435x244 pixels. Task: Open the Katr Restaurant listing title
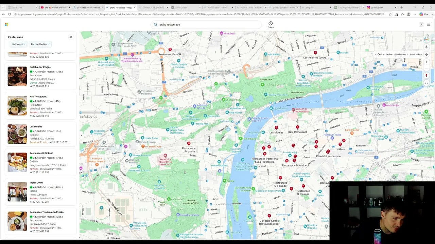click(x=38, y=97)
